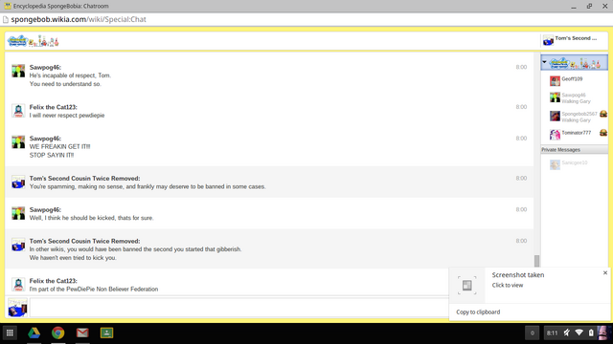The height and width of the screenshot is (344, 613).
Task: Click the Private Messages header
Action: point(575,150)
